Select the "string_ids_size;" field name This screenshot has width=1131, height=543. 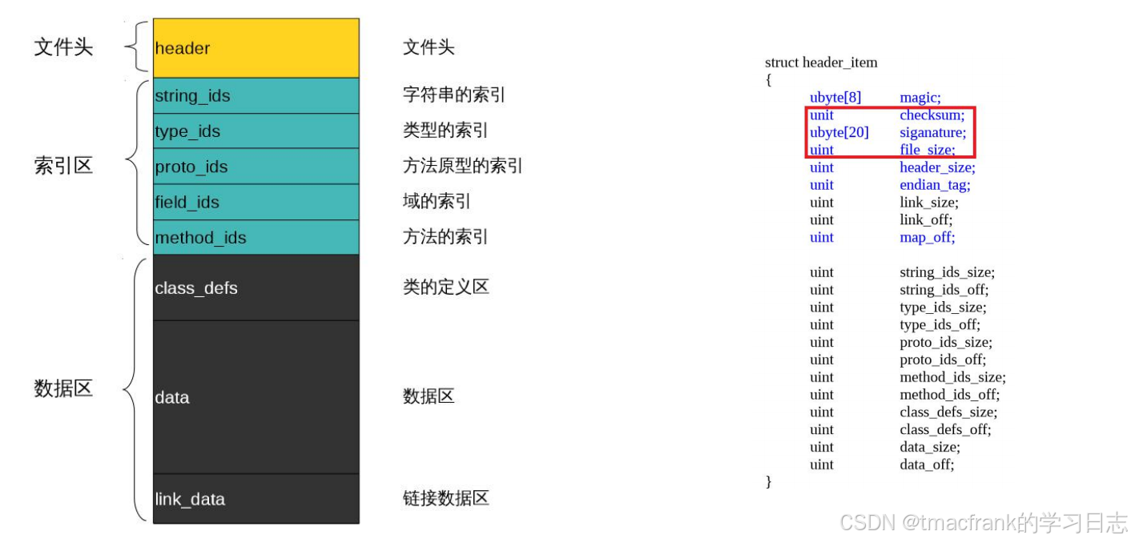tap(948, 272)
